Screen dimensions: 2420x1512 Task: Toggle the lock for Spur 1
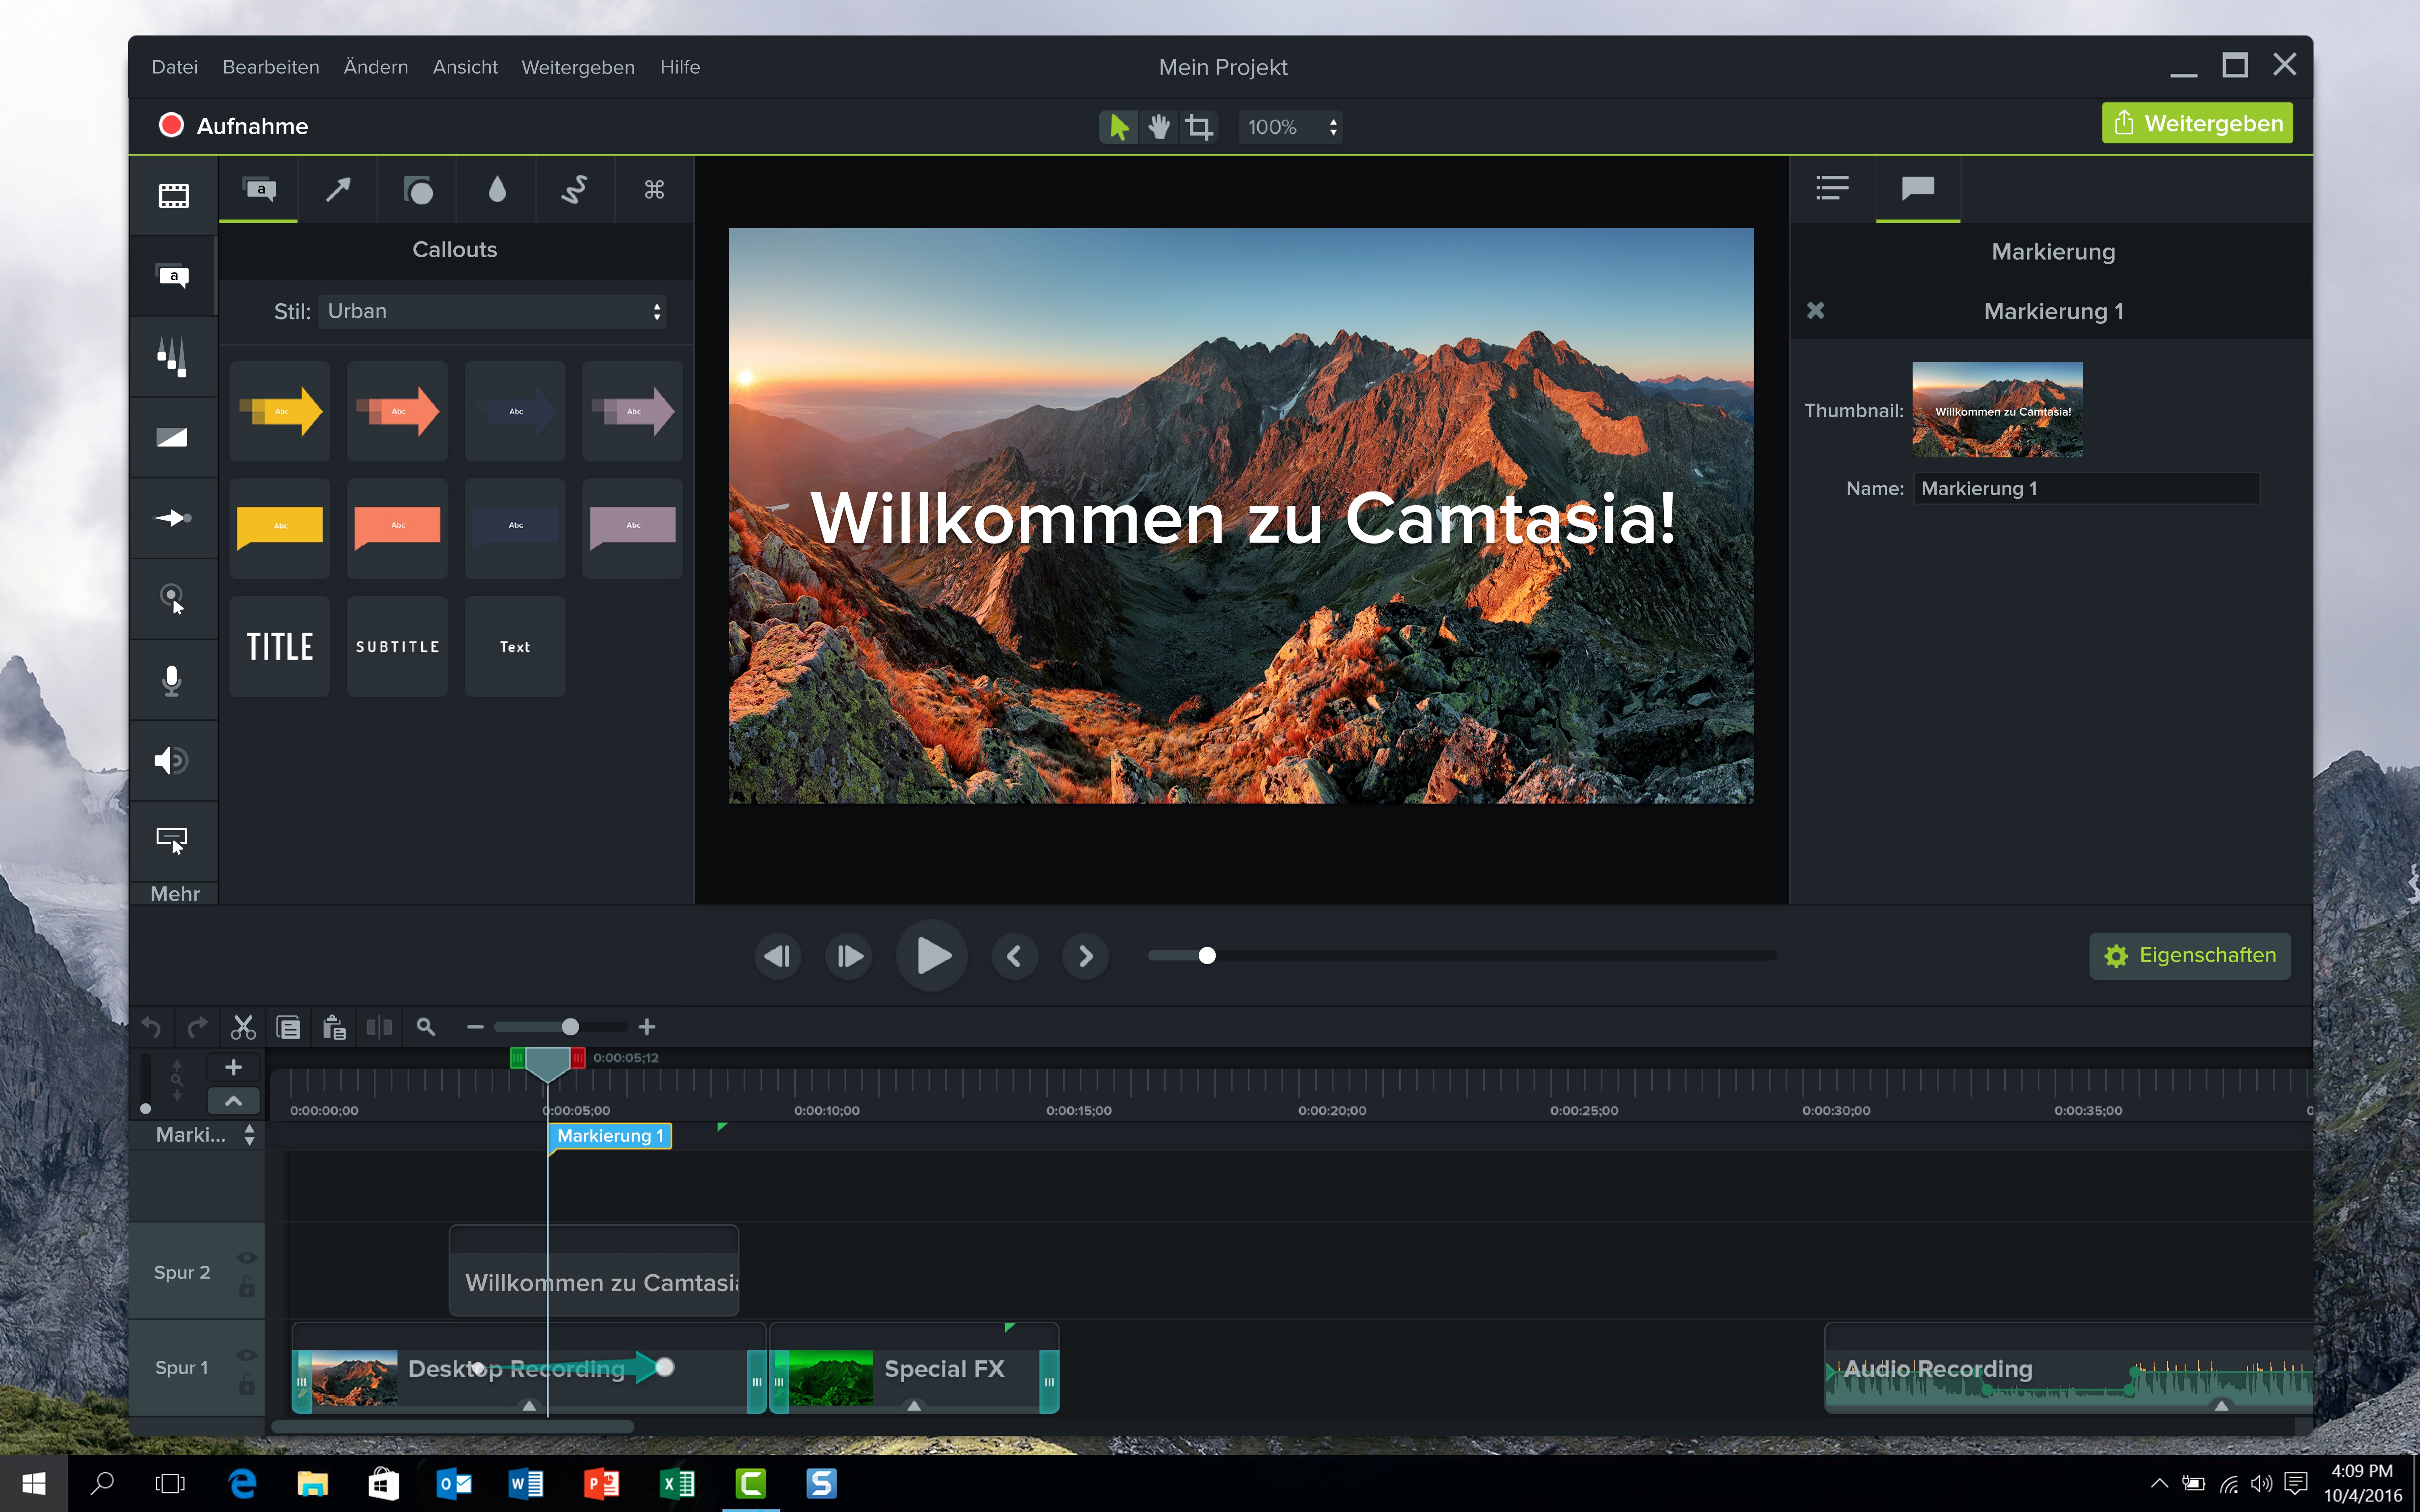(x=247, y=1385)
